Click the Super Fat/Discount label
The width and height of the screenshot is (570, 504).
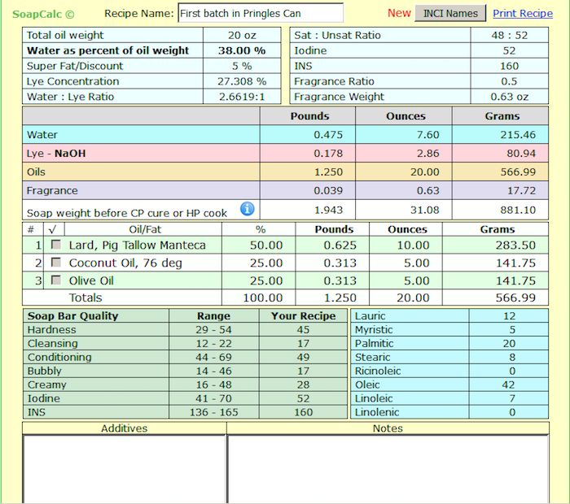(75, 66)
